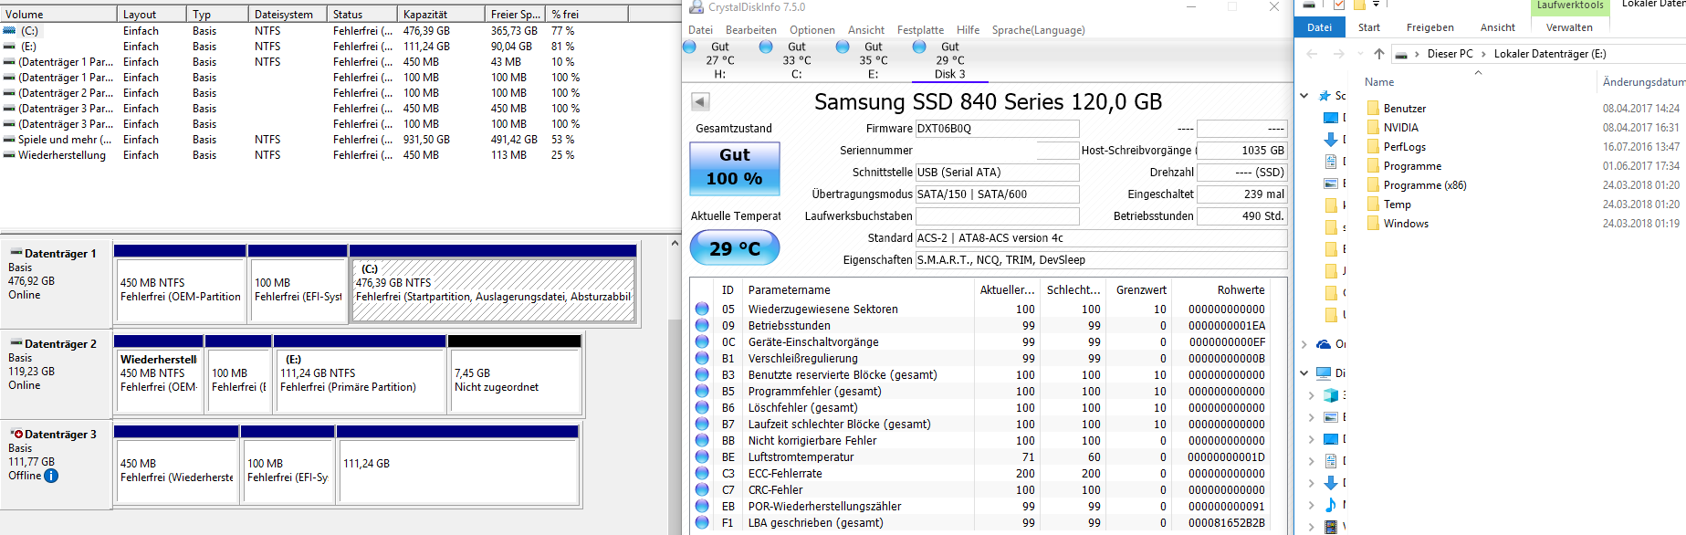Viewport: 1686px width, 535px height.
Task: Click the NVIDIA folder icon
Action: click(x=1373, y=127)
